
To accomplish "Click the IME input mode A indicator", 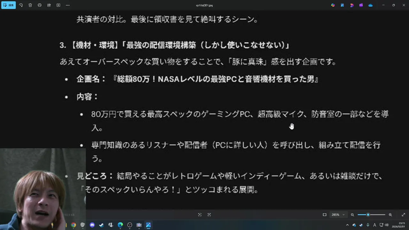I will pos(375,225).
